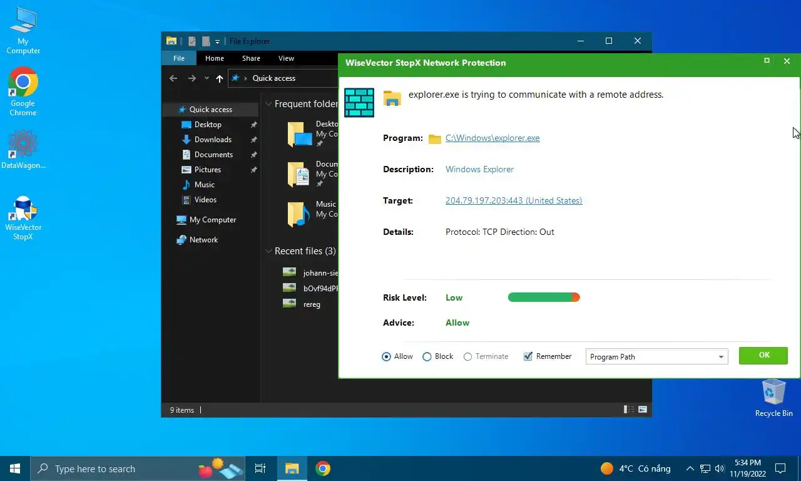The height and width of the screenshot is (481, 801).
Task: Switch to File Explorer in taskbar
Action: pyautogui.click(x=292, y=468)
